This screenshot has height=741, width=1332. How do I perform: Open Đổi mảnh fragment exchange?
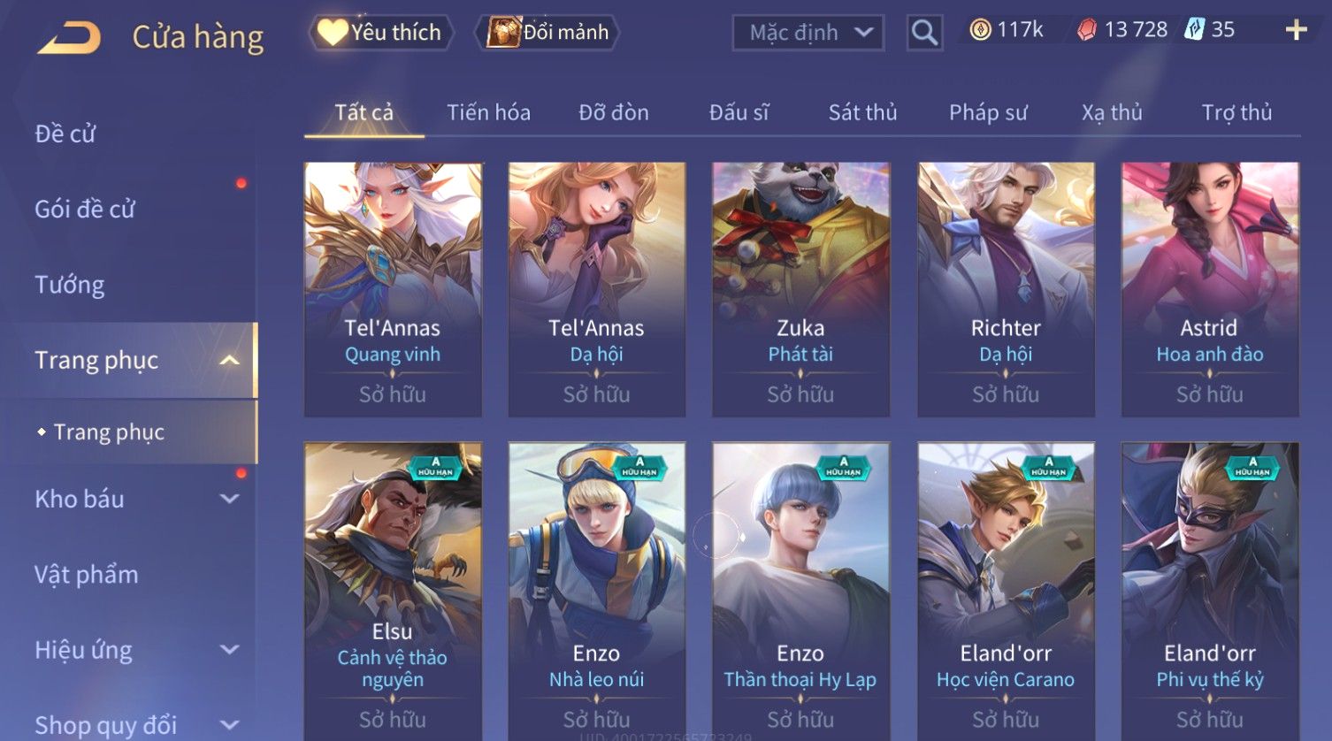point(547,33)
